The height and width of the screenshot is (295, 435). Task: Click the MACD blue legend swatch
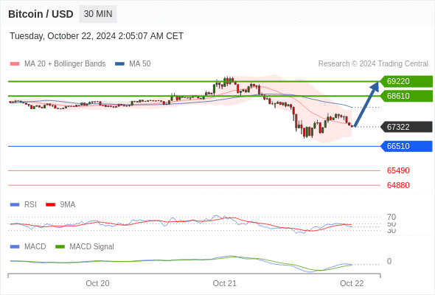15,247
